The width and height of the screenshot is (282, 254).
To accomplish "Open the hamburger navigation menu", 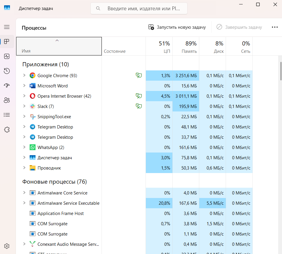I will [x=7, y=27].
